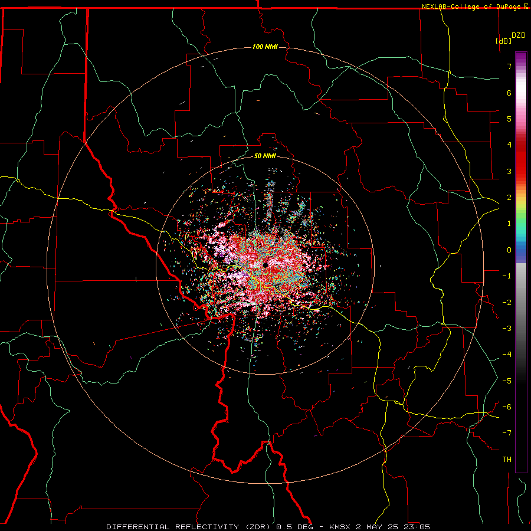
Task: Click the -7 value on dB scale
Action: point(507,433)
